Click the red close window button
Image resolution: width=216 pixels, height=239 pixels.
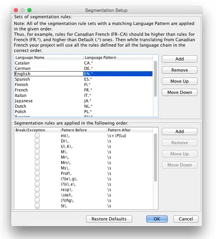pyautogui.click(x=16, y=10)
